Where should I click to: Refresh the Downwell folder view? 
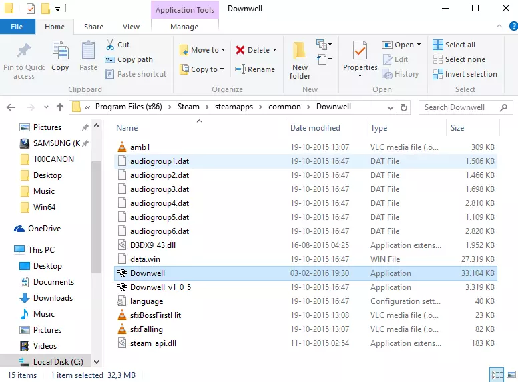tap(403, 107)
